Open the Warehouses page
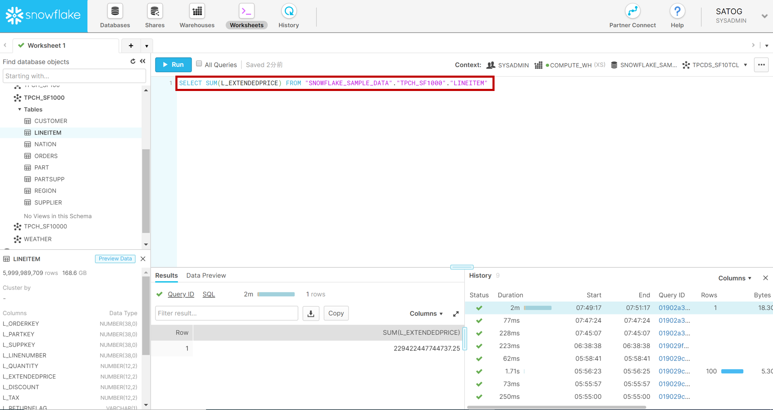The image size is (773, 410). (x=197, y=16)
